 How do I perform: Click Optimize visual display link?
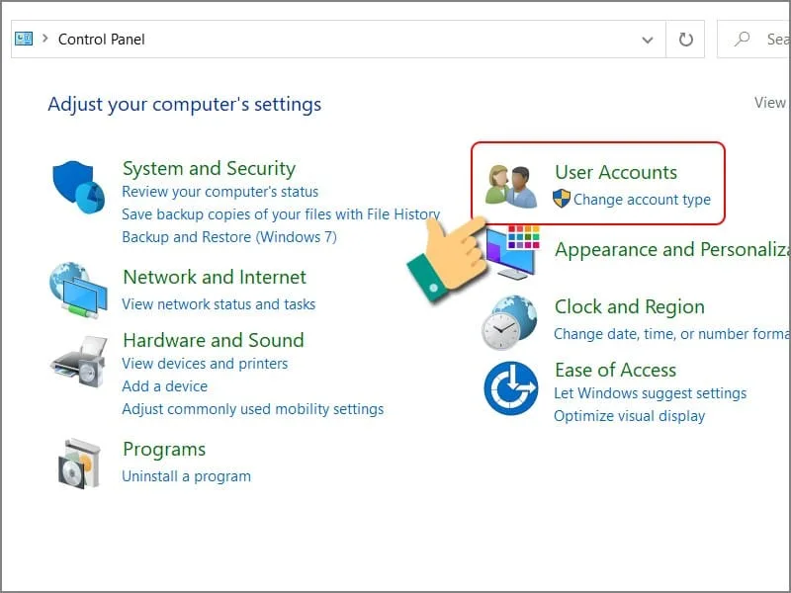pyautogui.click(x=629, y=416)
